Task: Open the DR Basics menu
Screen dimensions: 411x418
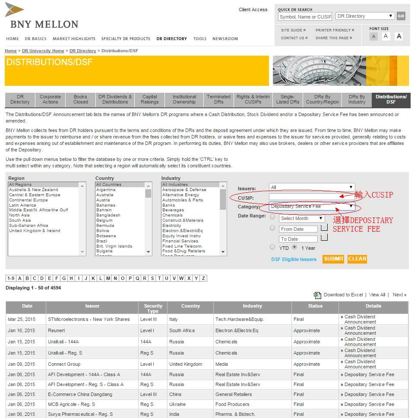Action: (35, 39)
